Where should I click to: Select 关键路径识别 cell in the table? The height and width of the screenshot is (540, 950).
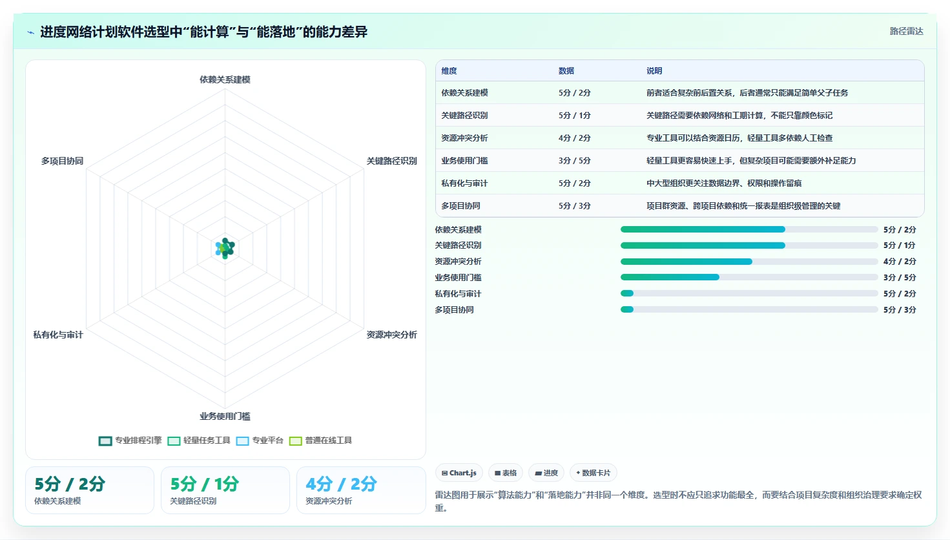click(x=464, y=116)
